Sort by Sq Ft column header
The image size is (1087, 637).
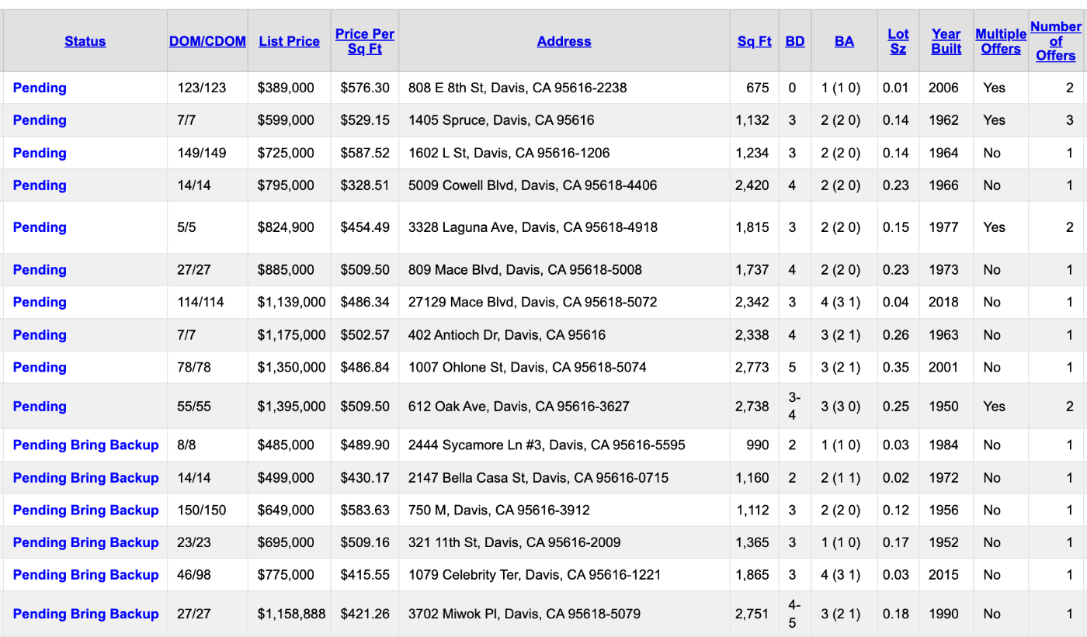[x=755, y=41]
